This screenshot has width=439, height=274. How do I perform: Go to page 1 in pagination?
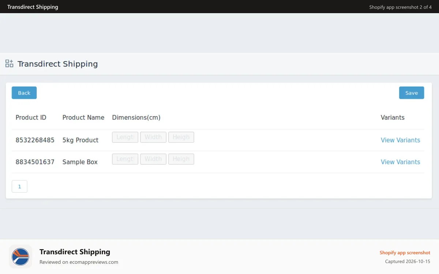(x=19, y=186)
